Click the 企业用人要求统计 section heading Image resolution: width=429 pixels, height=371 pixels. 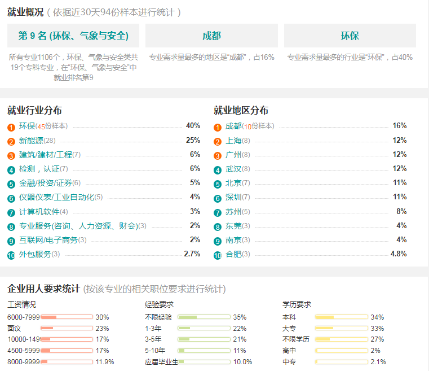tap(43, 289)
